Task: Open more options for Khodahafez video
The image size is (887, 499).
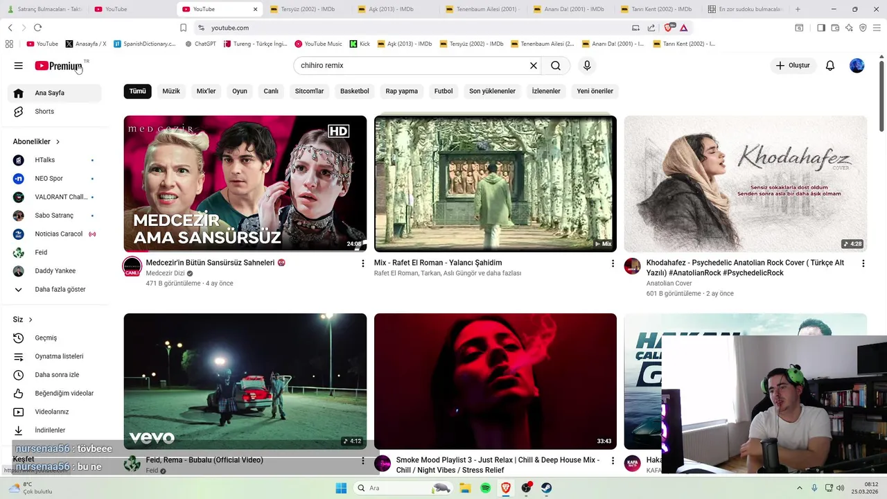Action: pyautogui.click(x=863, y=263)
